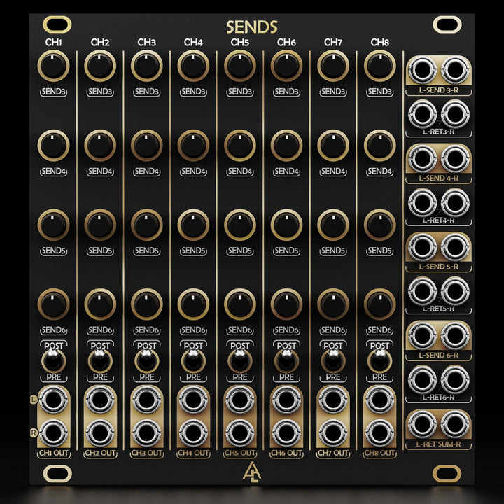Click the CH2 OUT lower jack

pos(100,433)
